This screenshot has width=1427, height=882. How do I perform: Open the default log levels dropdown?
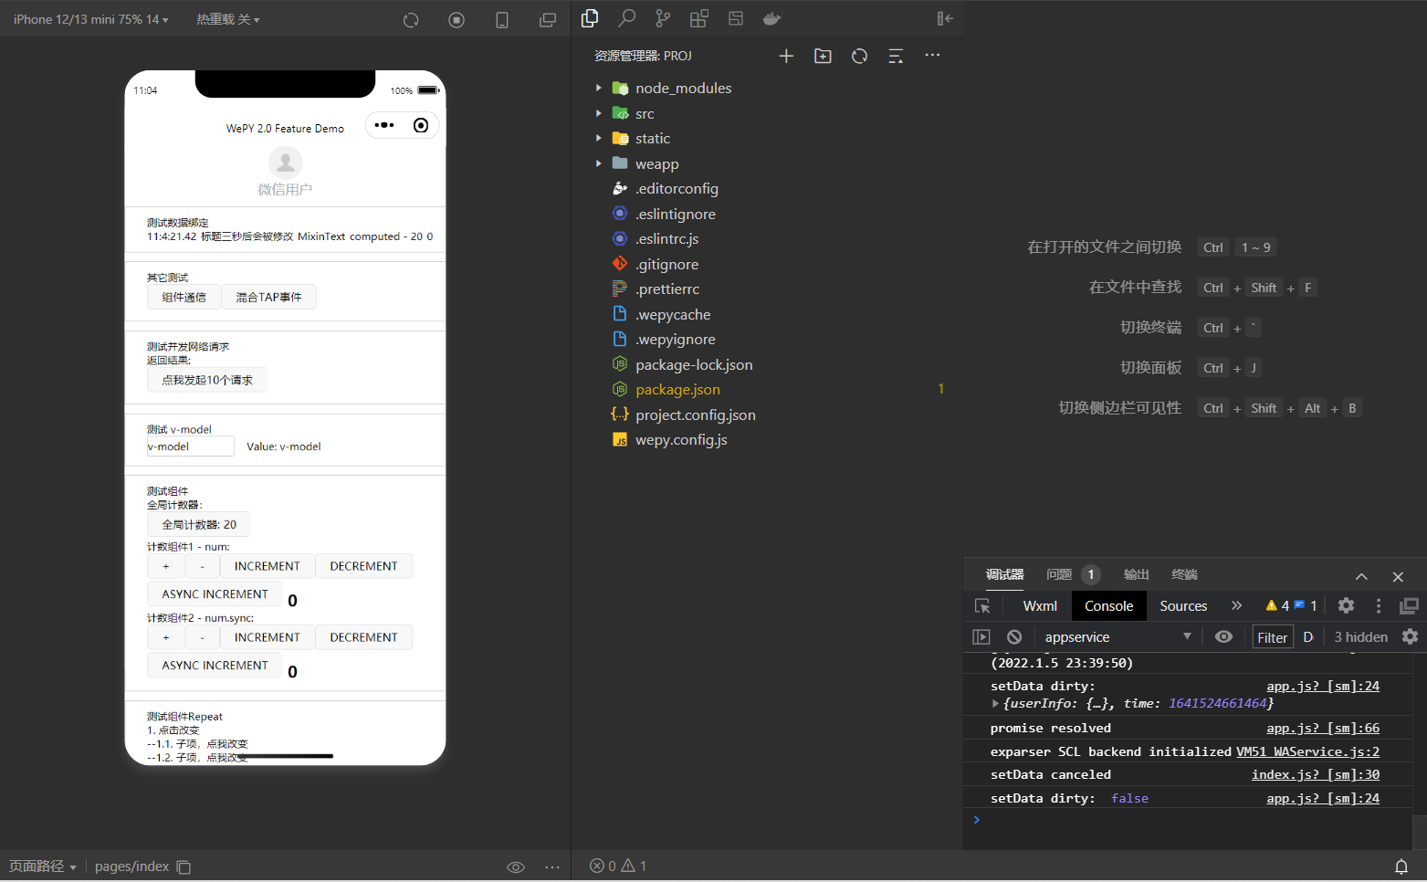click(x=1308, y=637)
